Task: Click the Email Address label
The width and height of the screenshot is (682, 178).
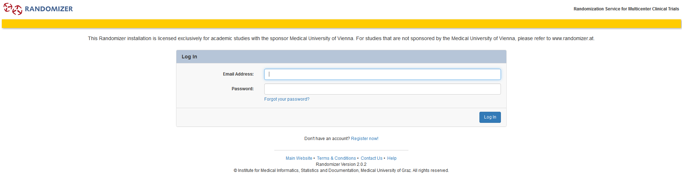Action: click(238, 74)
